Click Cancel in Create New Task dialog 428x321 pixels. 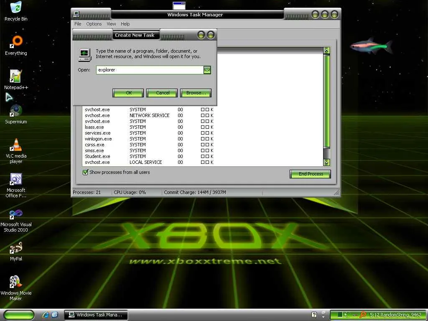[162, 93]
